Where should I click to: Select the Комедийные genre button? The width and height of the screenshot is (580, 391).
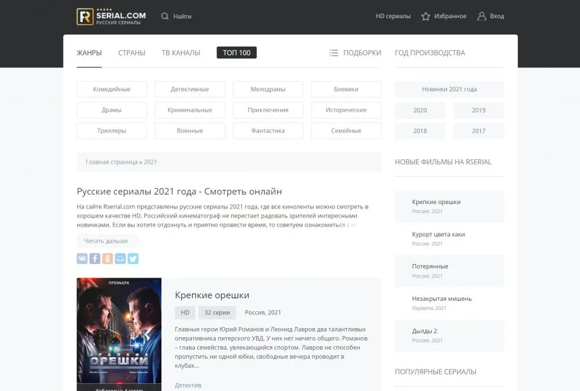(x=112, y=90)
